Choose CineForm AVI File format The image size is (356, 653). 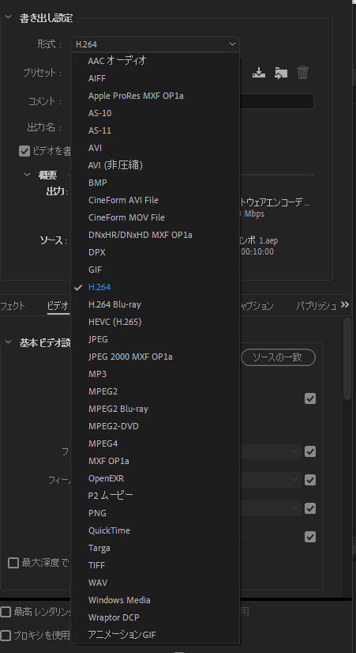coord(155,200)
